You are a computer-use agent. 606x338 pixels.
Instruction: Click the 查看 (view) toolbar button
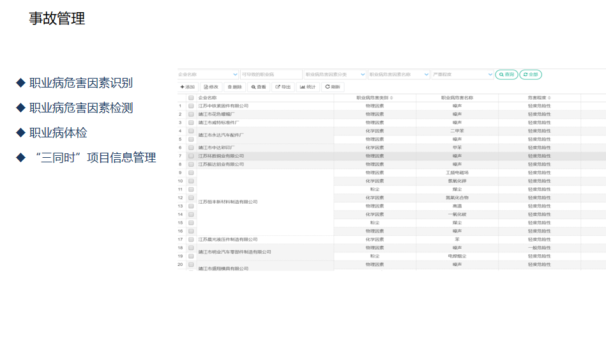click(x=259, y=87)
